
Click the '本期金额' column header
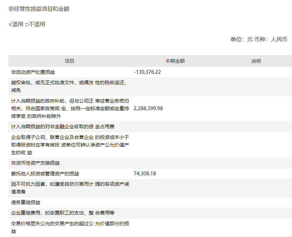[x=175, y=61]
